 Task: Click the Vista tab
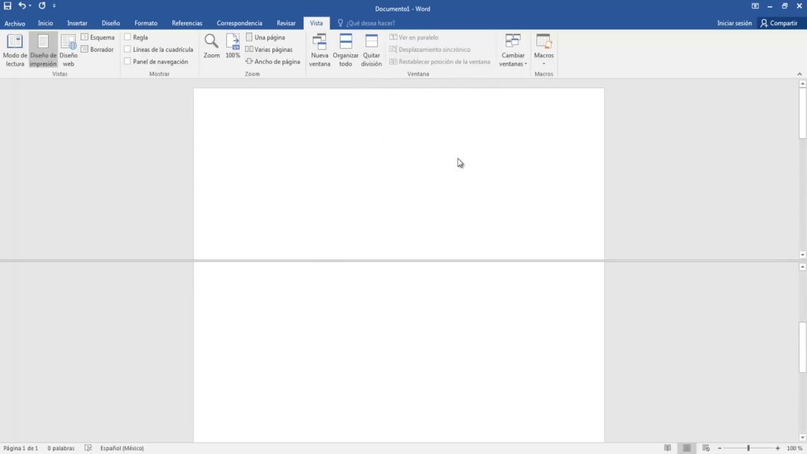click(x=316, y=23)
